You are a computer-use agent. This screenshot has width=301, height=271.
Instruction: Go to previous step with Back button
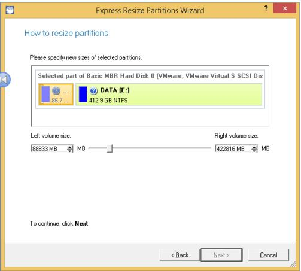180,255
